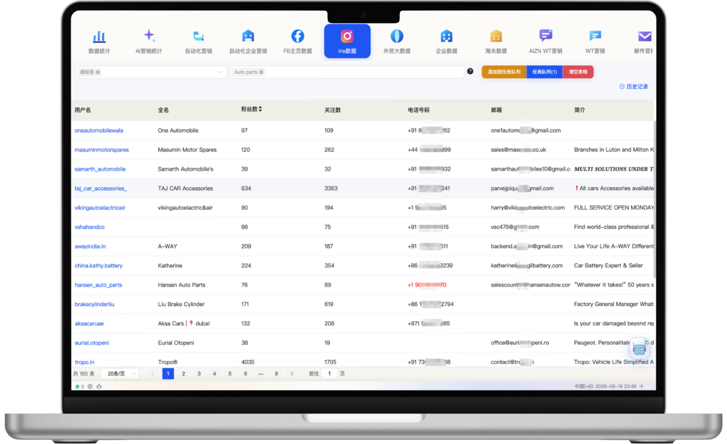
Task: Open the china.kathy.battery profile link
Action: (x=98, y=266)
